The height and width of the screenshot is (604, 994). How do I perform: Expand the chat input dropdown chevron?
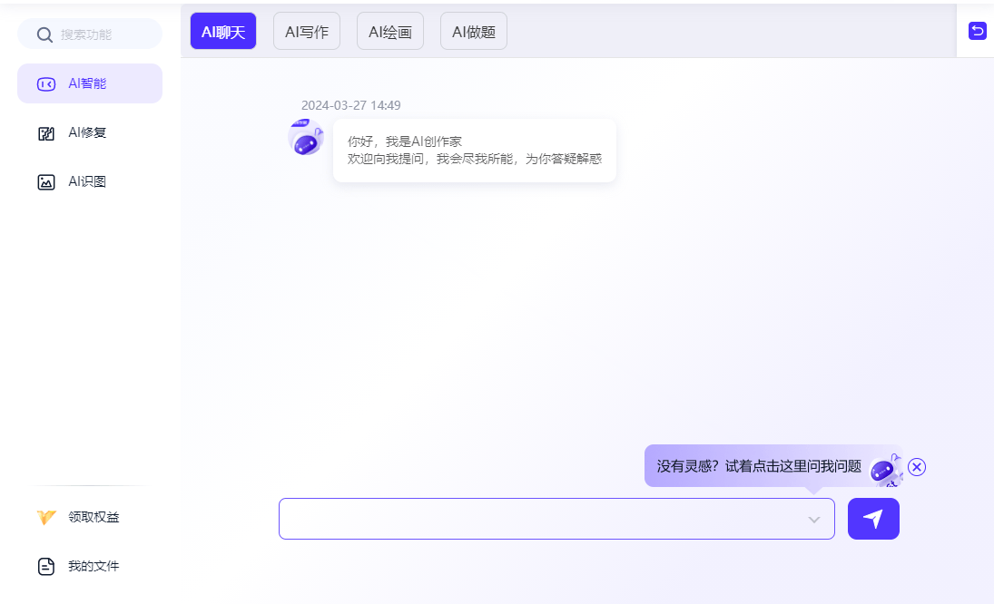[814, 520]
